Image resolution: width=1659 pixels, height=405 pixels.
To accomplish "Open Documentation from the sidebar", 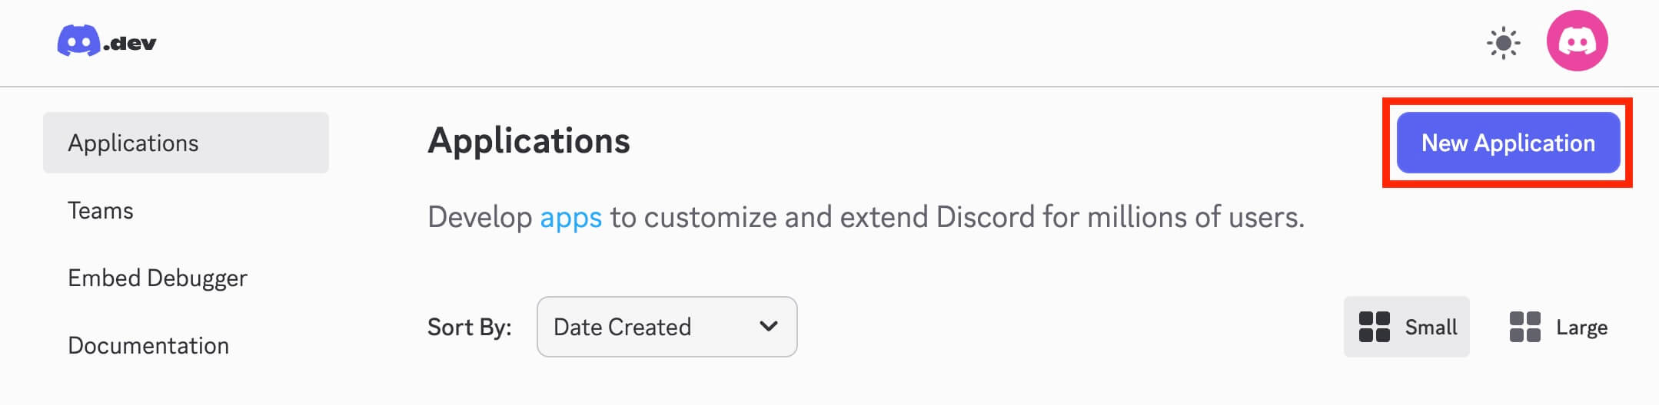I will (148, 345).
